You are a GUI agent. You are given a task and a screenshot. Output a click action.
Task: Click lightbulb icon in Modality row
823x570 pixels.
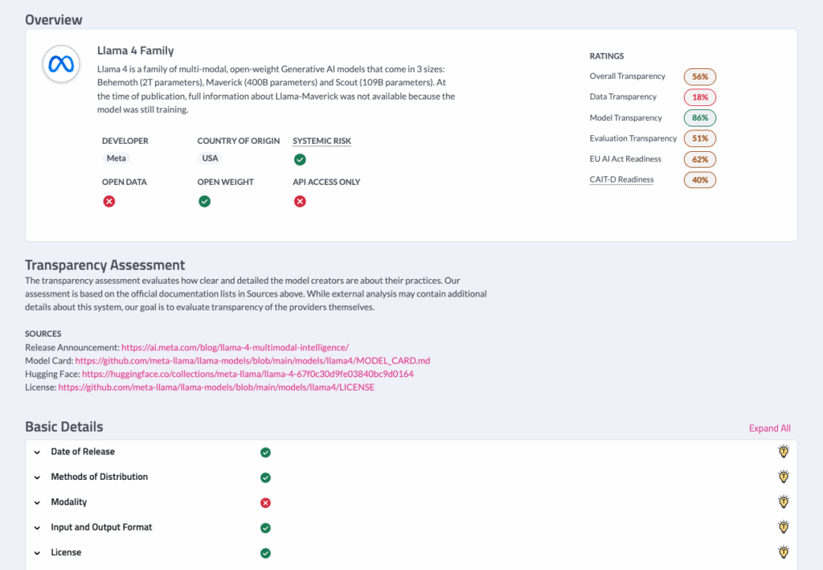[784, 502]
